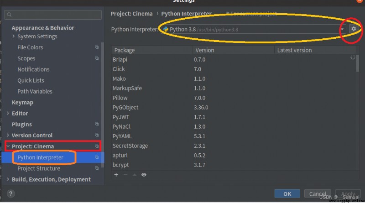Viewport: 365px width, 203px height.
Task: Click project-level icon beside Scopes
Action: pyautogui.click(x=97, y=58)
